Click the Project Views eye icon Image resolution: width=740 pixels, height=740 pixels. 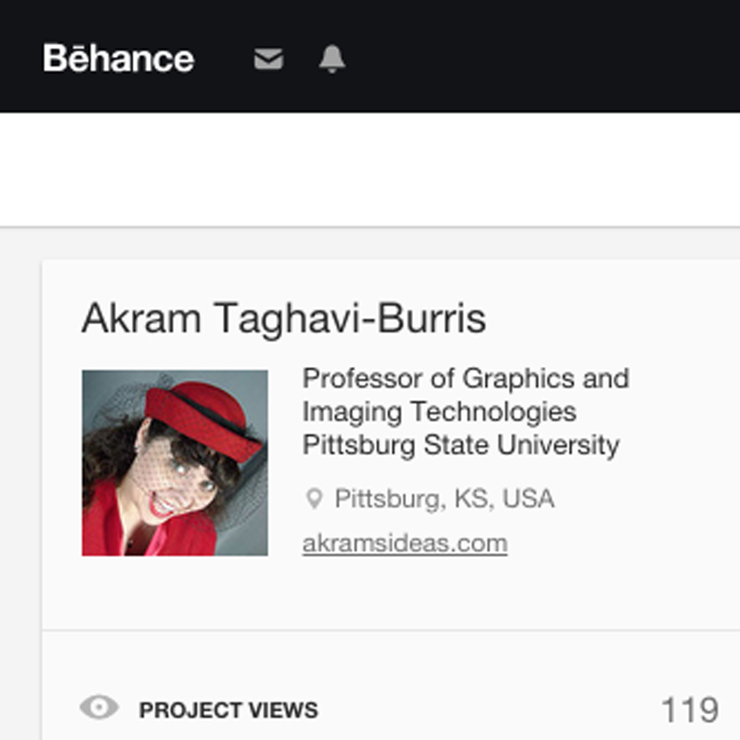click(99, 708)
